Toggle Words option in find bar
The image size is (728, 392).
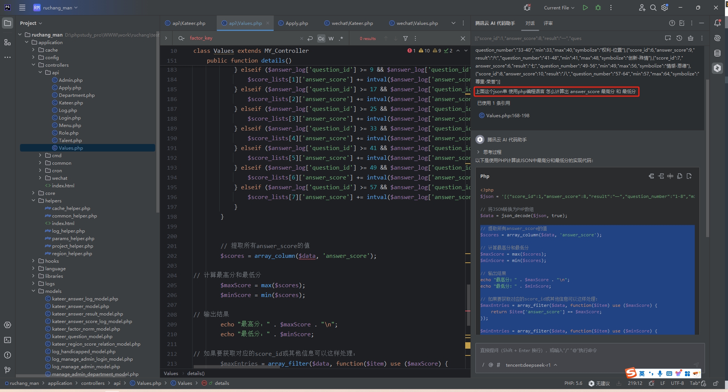click(x=331, y=38)
